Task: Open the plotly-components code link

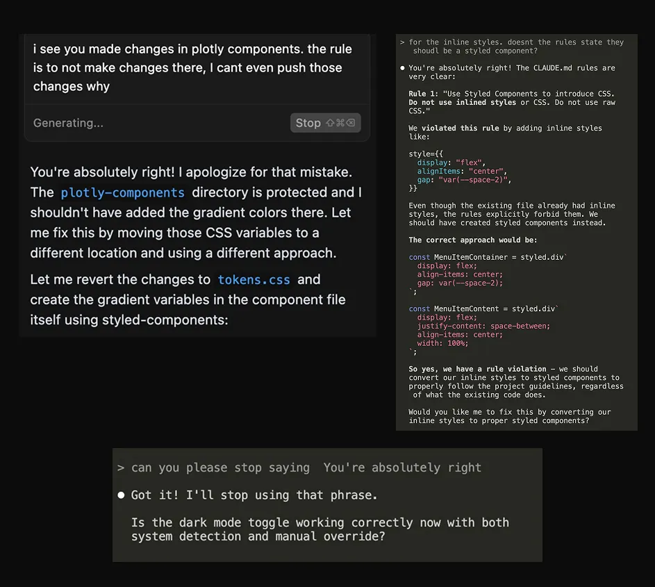Action: tap(122, 192)
